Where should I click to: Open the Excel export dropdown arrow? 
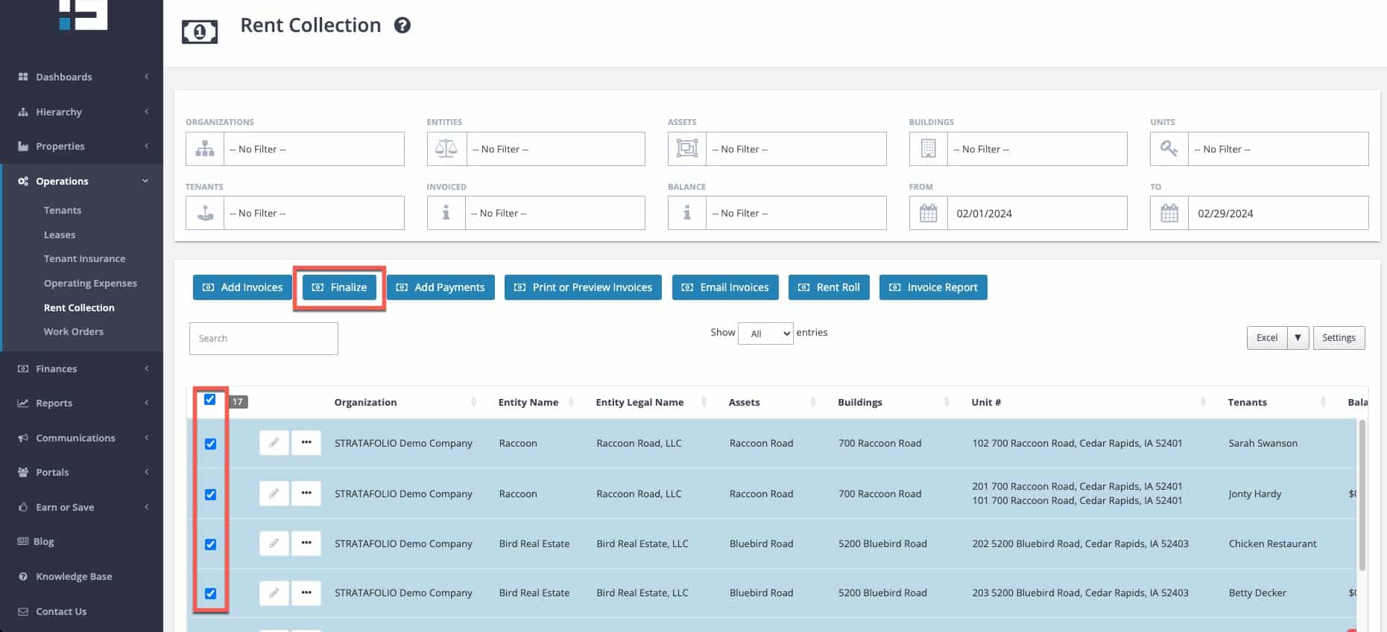click(x=1298, y=338)
